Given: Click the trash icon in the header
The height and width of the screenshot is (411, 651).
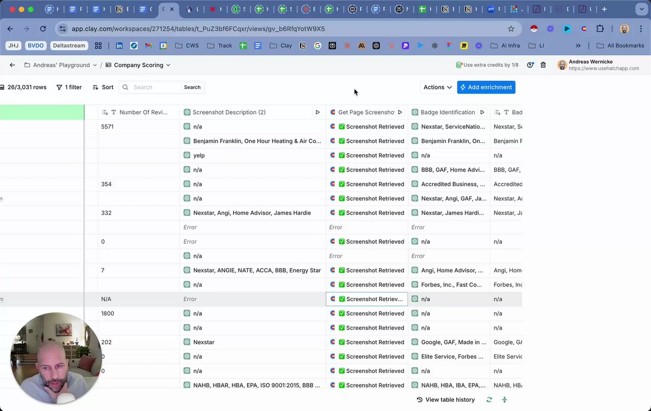Looking at the screenshot, I should point(543,65).
